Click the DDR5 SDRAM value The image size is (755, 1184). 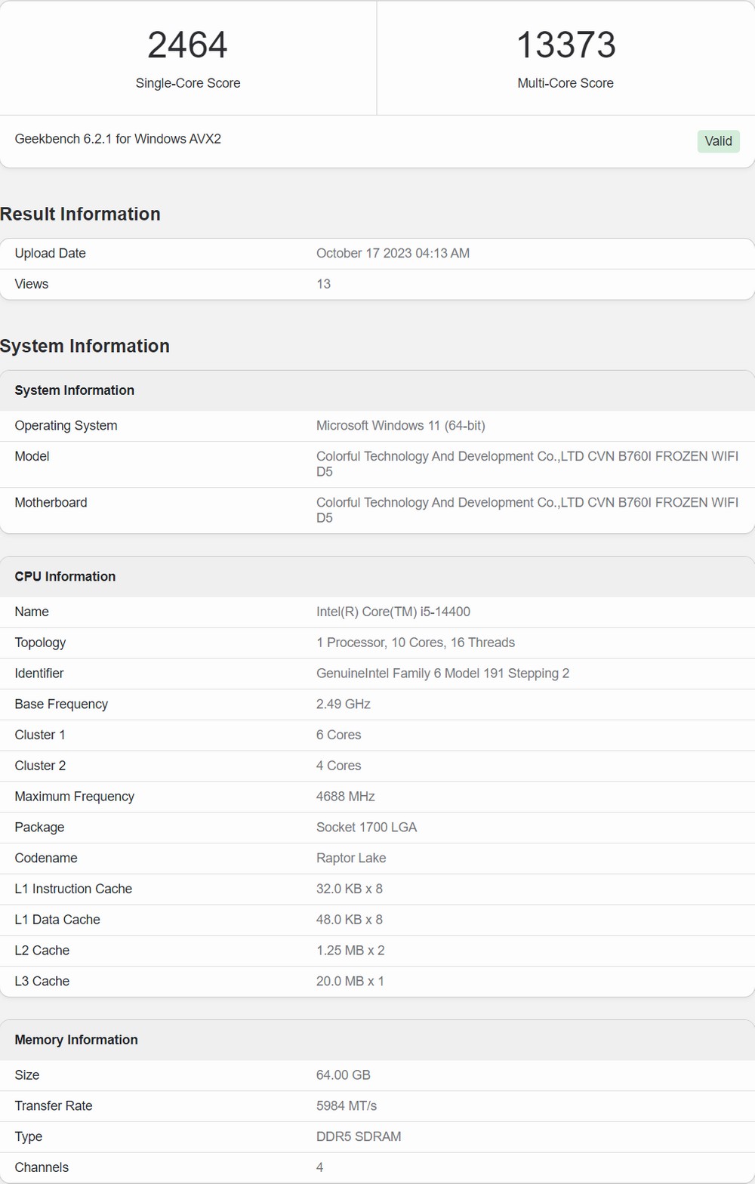click(359, 1137)
